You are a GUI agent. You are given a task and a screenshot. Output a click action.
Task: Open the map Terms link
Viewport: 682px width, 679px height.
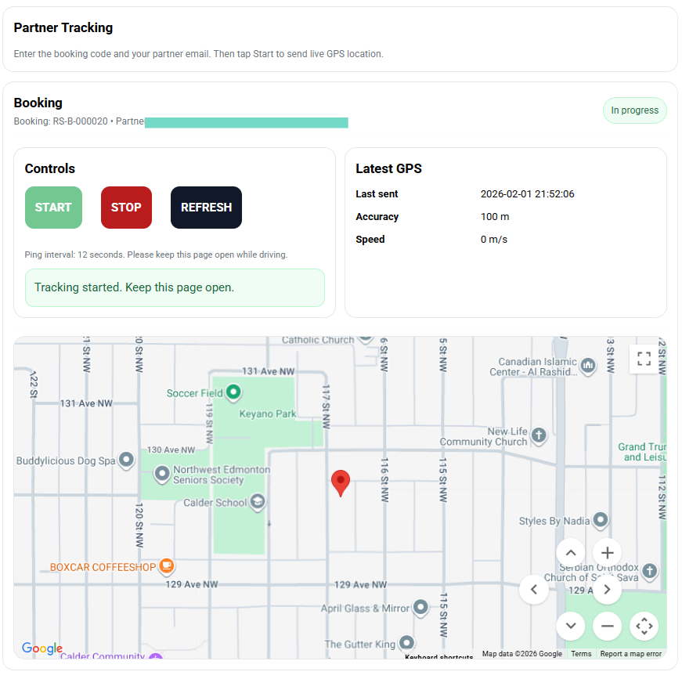[581, 654]
